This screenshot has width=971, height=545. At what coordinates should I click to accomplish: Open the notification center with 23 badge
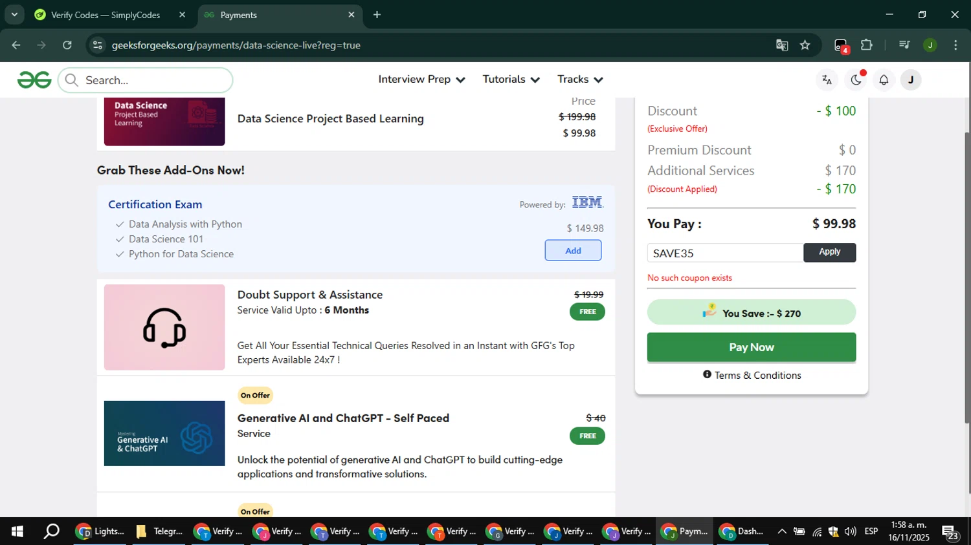950,532
